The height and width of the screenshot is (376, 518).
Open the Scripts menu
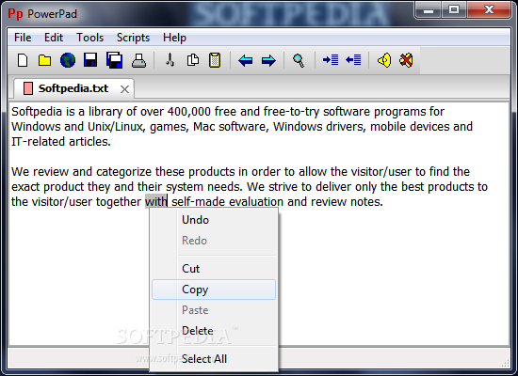click(133, 38)
